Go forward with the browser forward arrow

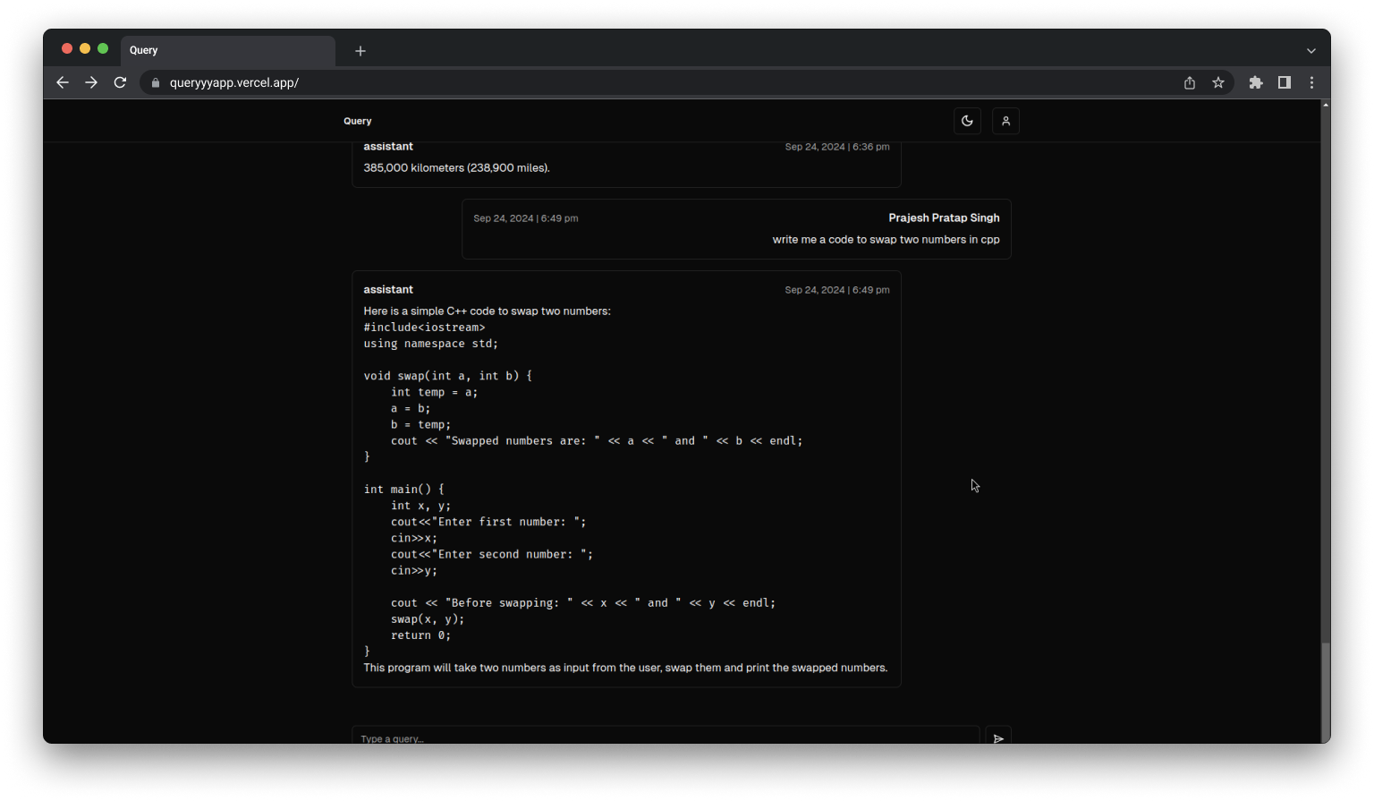click(x=91, y=82)
